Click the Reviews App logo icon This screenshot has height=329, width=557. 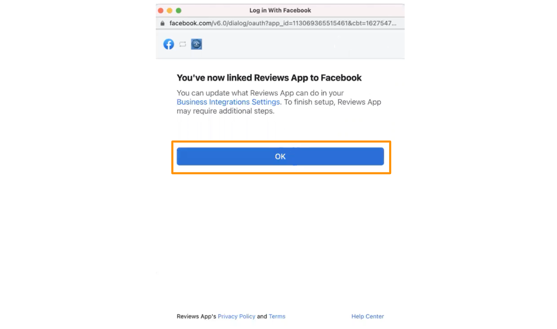[196, 44]
